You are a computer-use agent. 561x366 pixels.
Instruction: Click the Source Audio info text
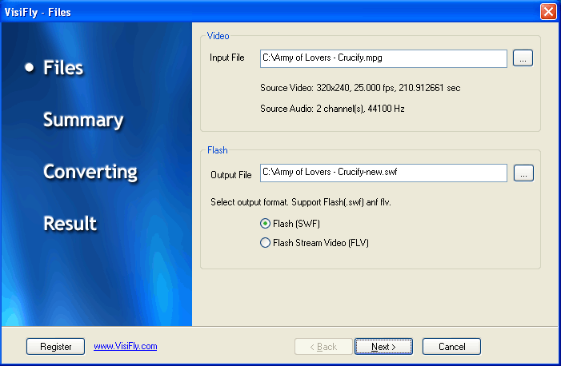(x=332, y=109)
